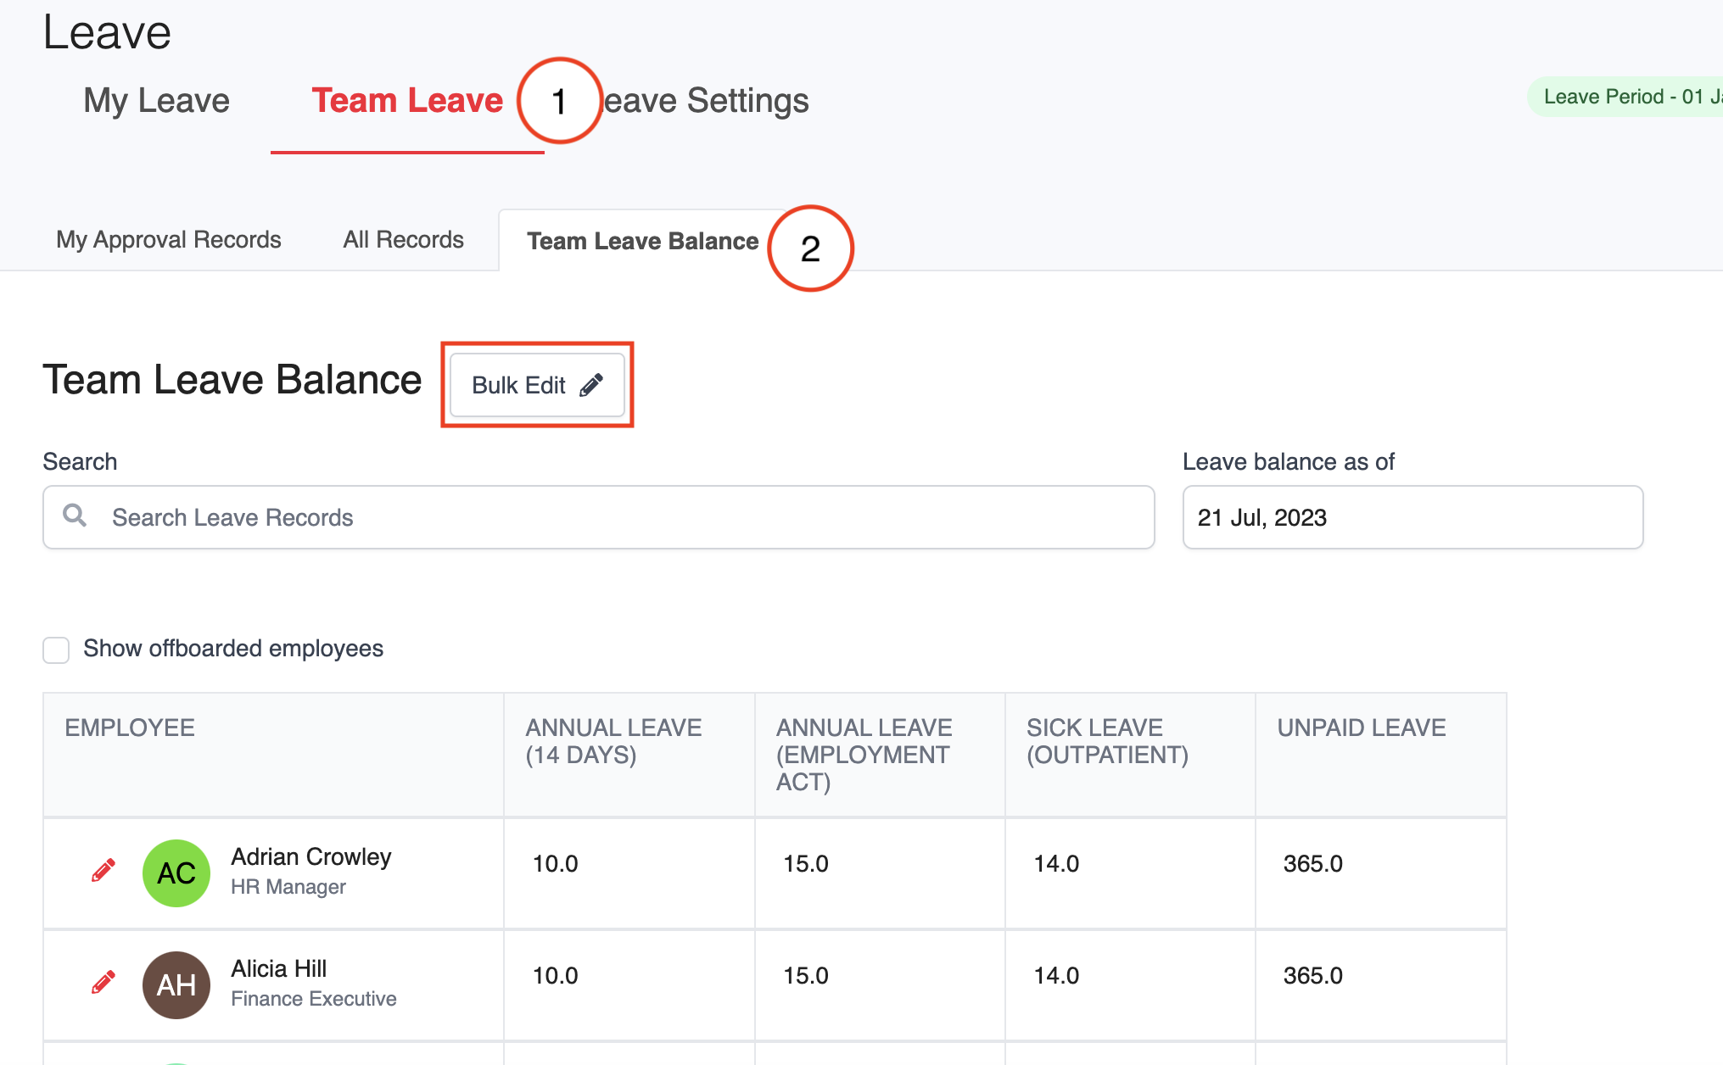Image resolution: width=1723 pixels, height=1065 pixels.
Task: Click the Bulk Edit button
Action: click(x=536, y=385)
